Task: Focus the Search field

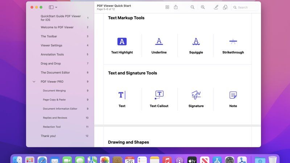Action: tap(244, 7)
